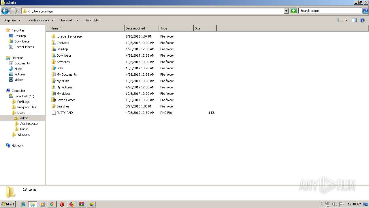Viewport: 369px width, 208px height.
Task: Open Pictures library in sidebar
Action: click(x=20, y=74)
